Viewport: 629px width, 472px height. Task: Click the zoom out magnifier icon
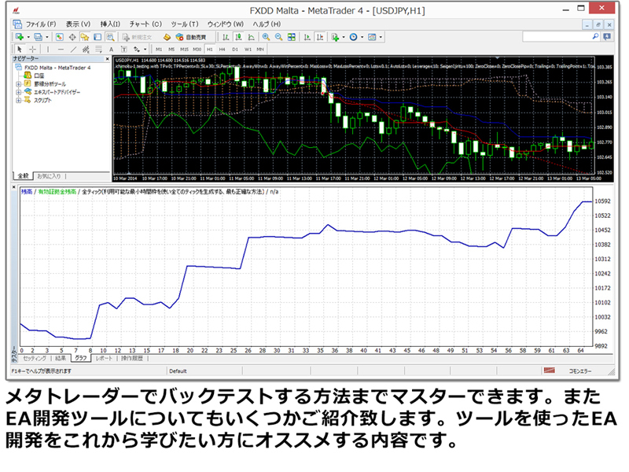point(279,37)
